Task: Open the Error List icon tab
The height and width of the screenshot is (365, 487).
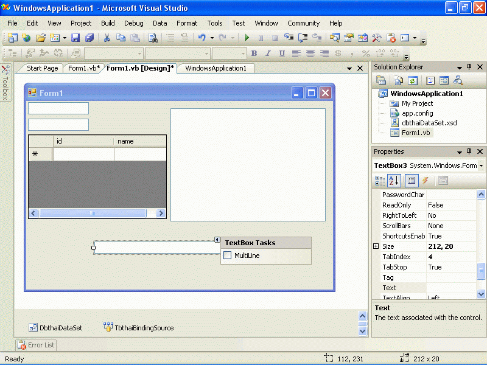Action: [x=36, y=345]
